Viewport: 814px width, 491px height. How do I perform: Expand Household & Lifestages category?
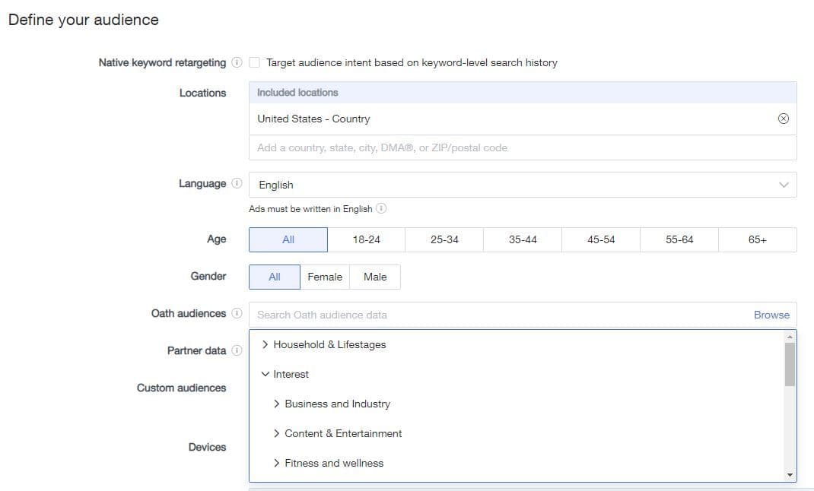point(265,344)
